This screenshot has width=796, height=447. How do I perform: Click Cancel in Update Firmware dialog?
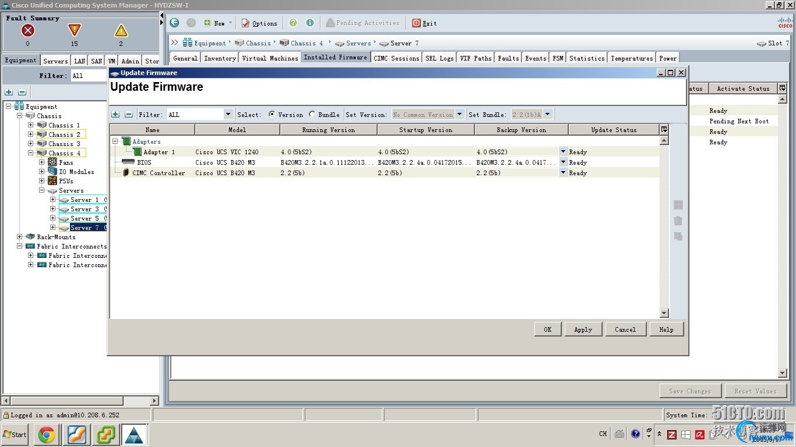(x=625, y=329)
